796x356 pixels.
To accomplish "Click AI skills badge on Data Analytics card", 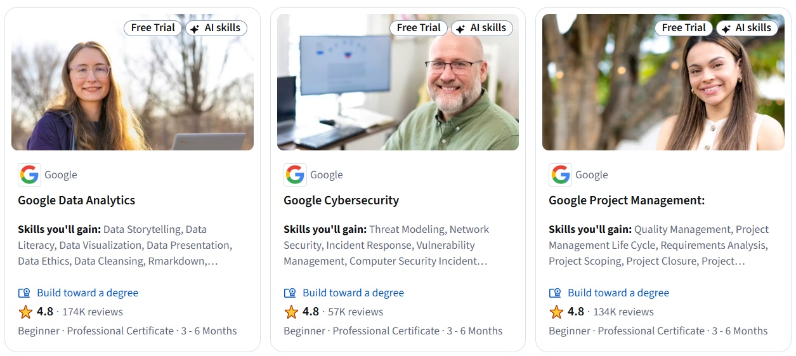I will point(216,28).
